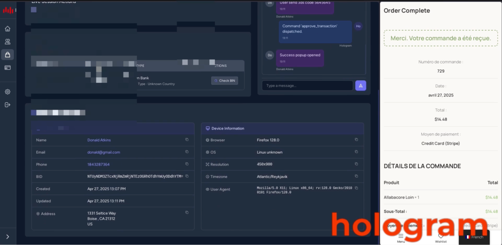Copy the Timezone value Atlantic/Reykjavik
This screenshot has width=502, height=245.
point(356,176)
